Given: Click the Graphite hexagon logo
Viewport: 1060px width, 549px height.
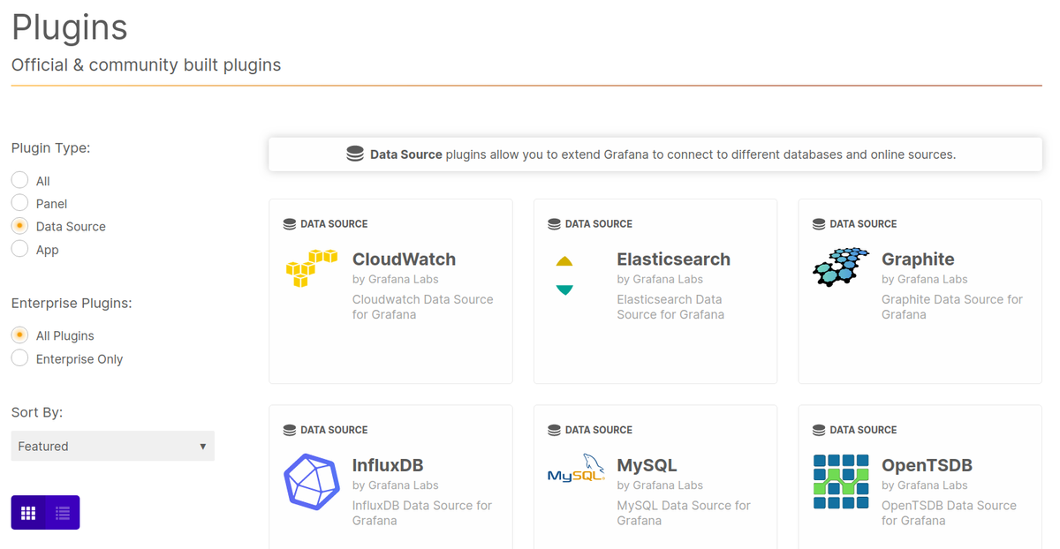Looking at the screenshot, I should [841, 267].
